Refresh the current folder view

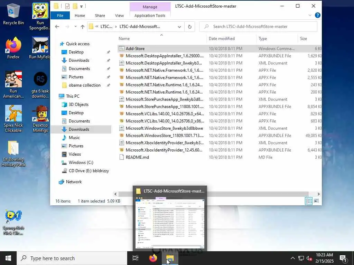pyautogui.click(x=190, y=27)
